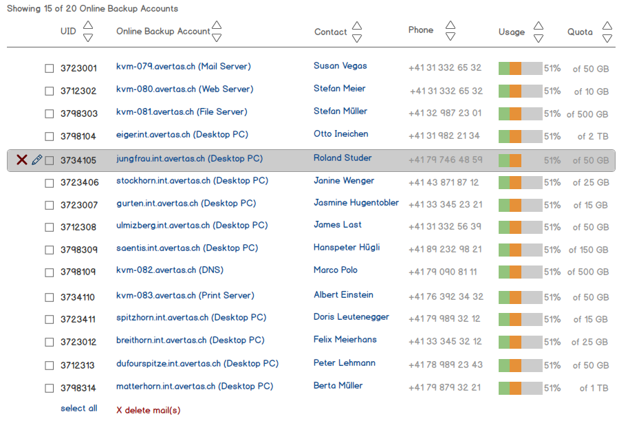Sort UID column descending with down arrow
619x423 pixels.
pos(87,38)
